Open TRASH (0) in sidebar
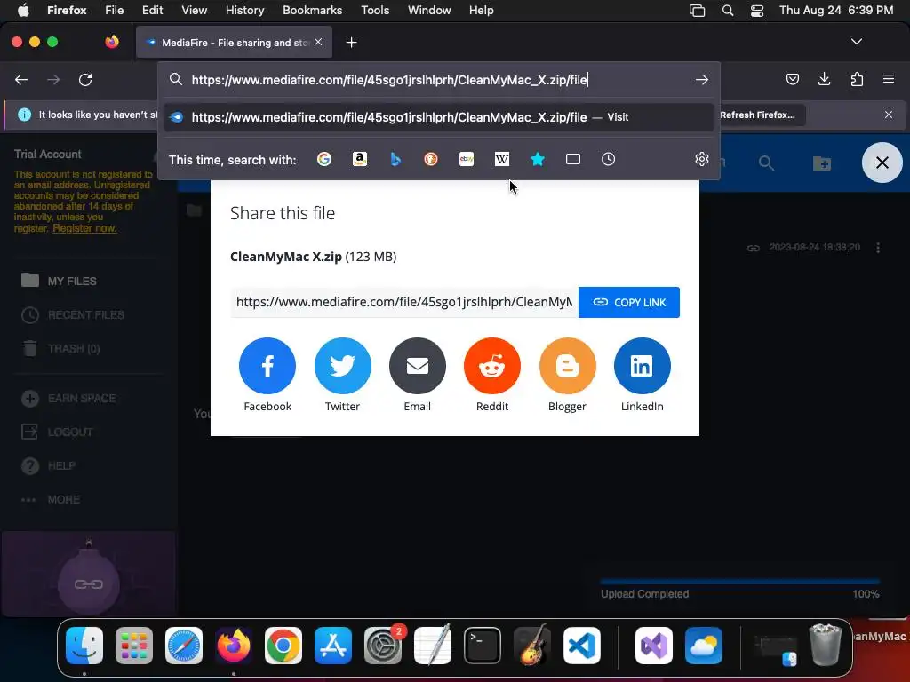The height and width of the screenshot is (682, 910). coord(60,348)
